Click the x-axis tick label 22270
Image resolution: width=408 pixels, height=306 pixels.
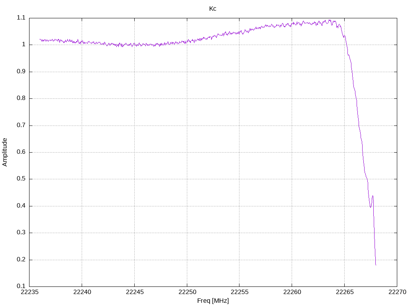(x=397, y=292)
